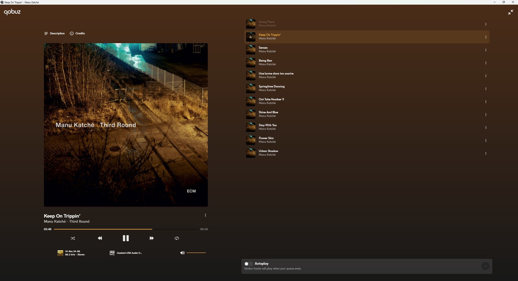This screenshot has width=518, height=281.
Task: Toggle shuffle mode
Action: click(x=73, y=238)
